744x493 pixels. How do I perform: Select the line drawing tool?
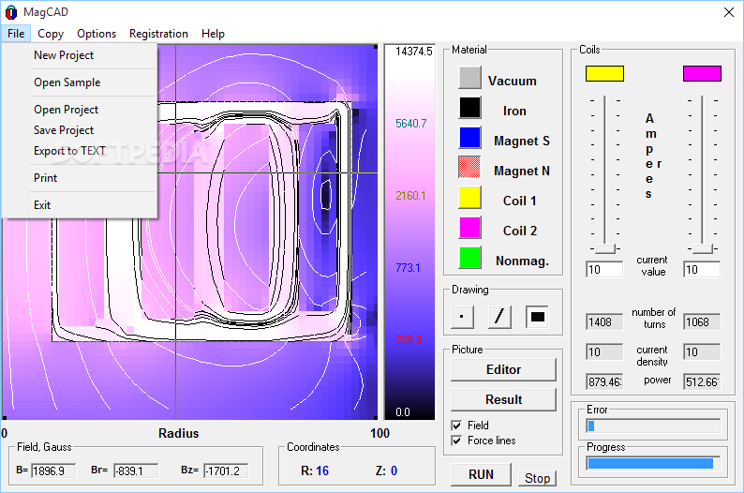click(x=499, y=317)
